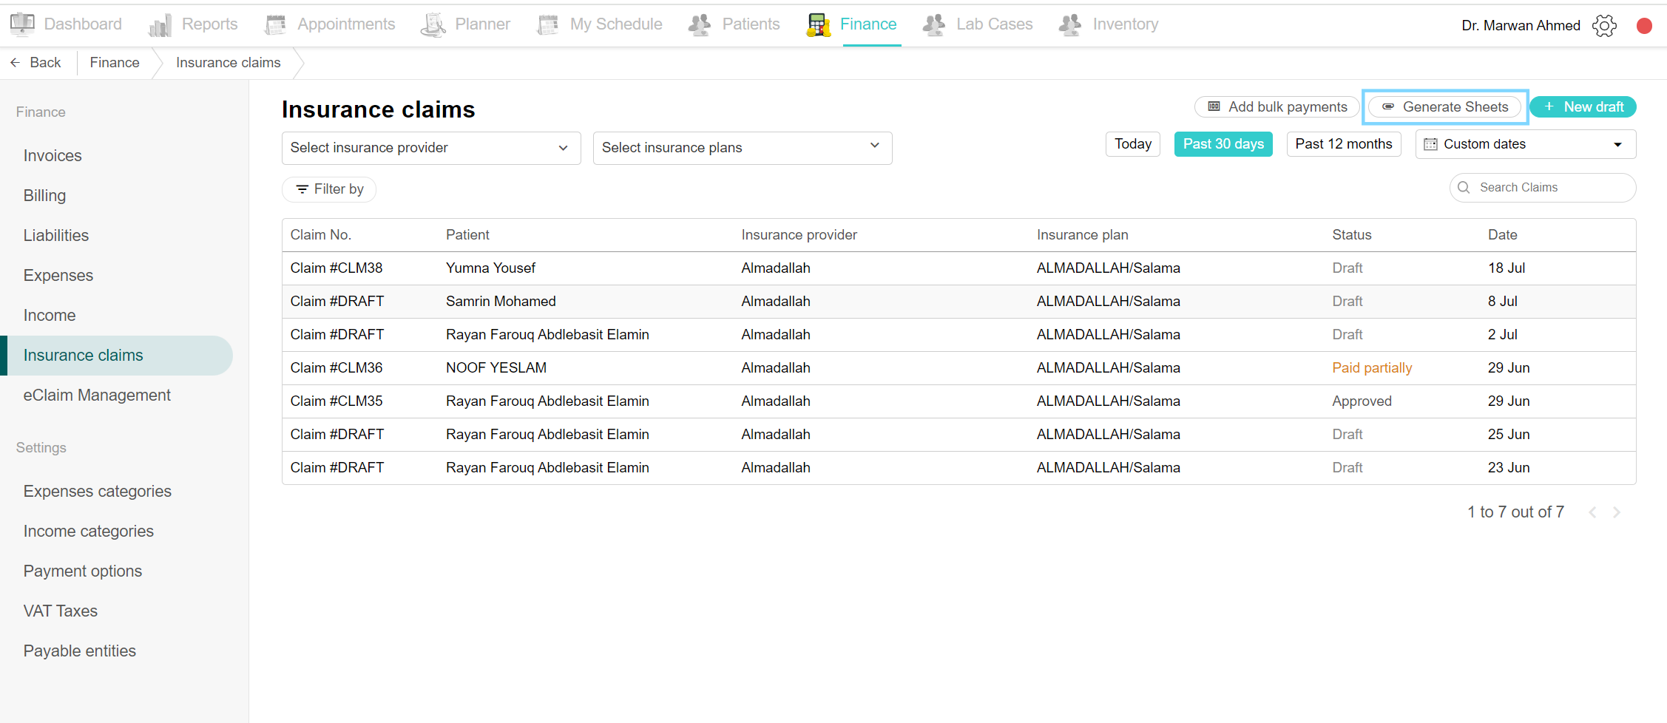Viewport: 1667px width, 723px height.
Task: Open eClaim Management in the sidebar
Action: [97, 396]
